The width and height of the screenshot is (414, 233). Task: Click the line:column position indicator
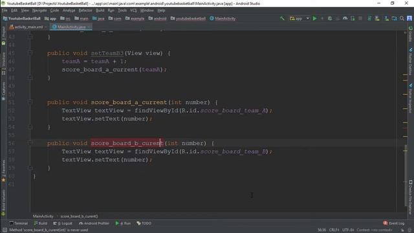tap(321, 230)
